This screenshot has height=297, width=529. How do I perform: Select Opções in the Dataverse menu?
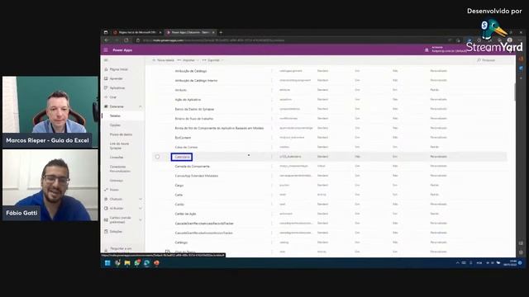click(115, 125)
